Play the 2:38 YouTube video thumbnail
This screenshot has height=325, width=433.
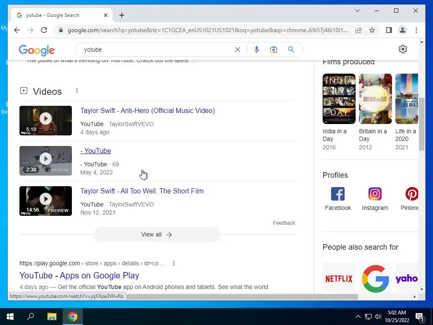click(x=46, y=161)
